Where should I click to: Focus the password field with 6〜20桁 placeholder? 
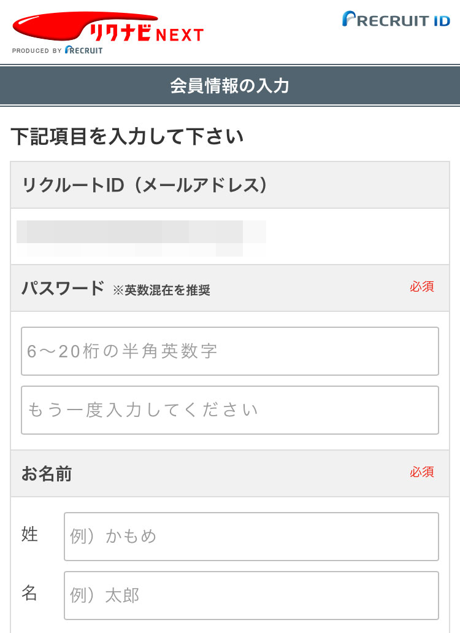point(230,351)
